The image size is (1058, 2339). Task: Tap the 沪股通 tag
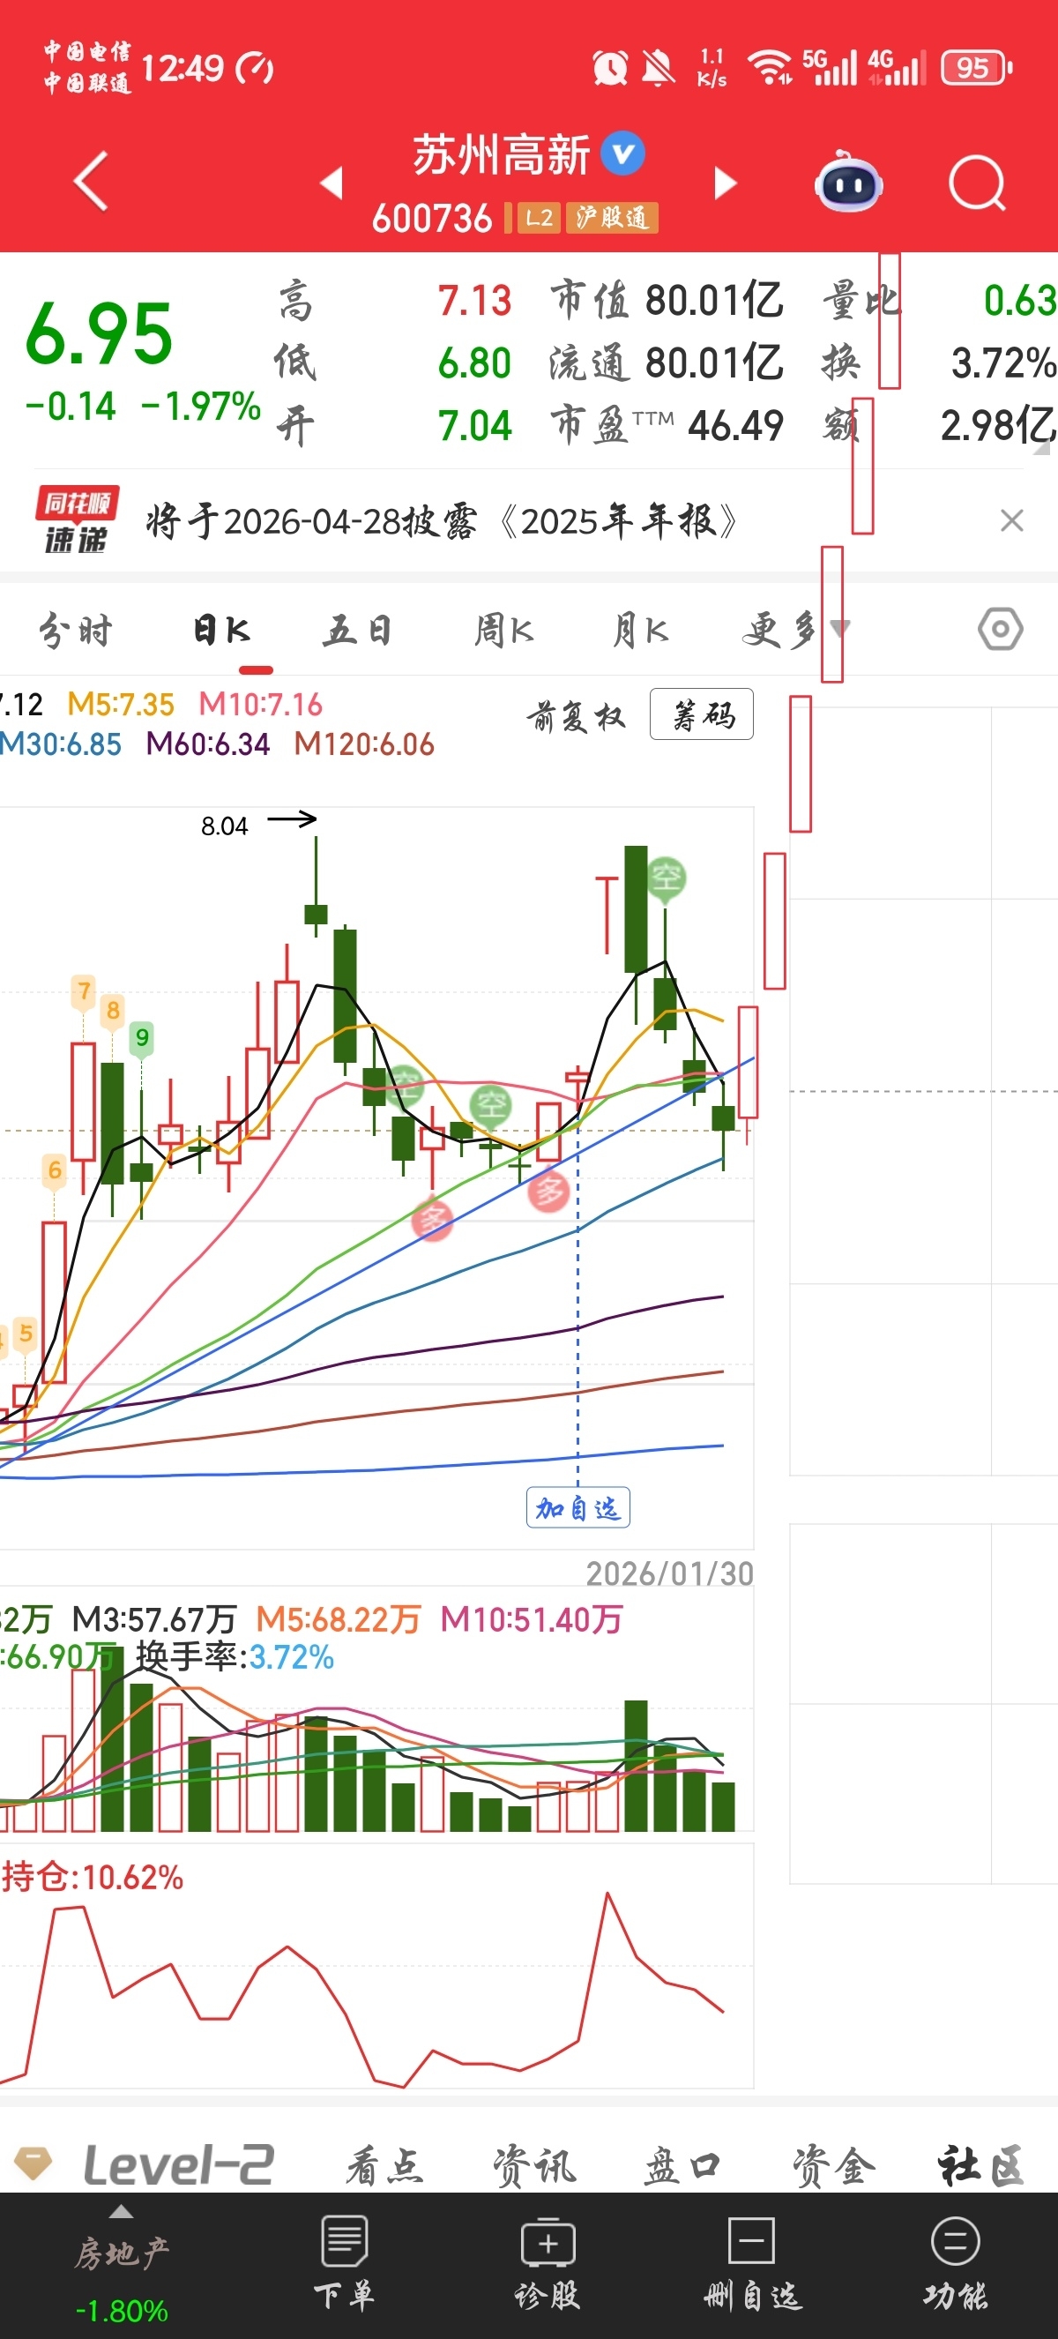(x=612, y=218)
